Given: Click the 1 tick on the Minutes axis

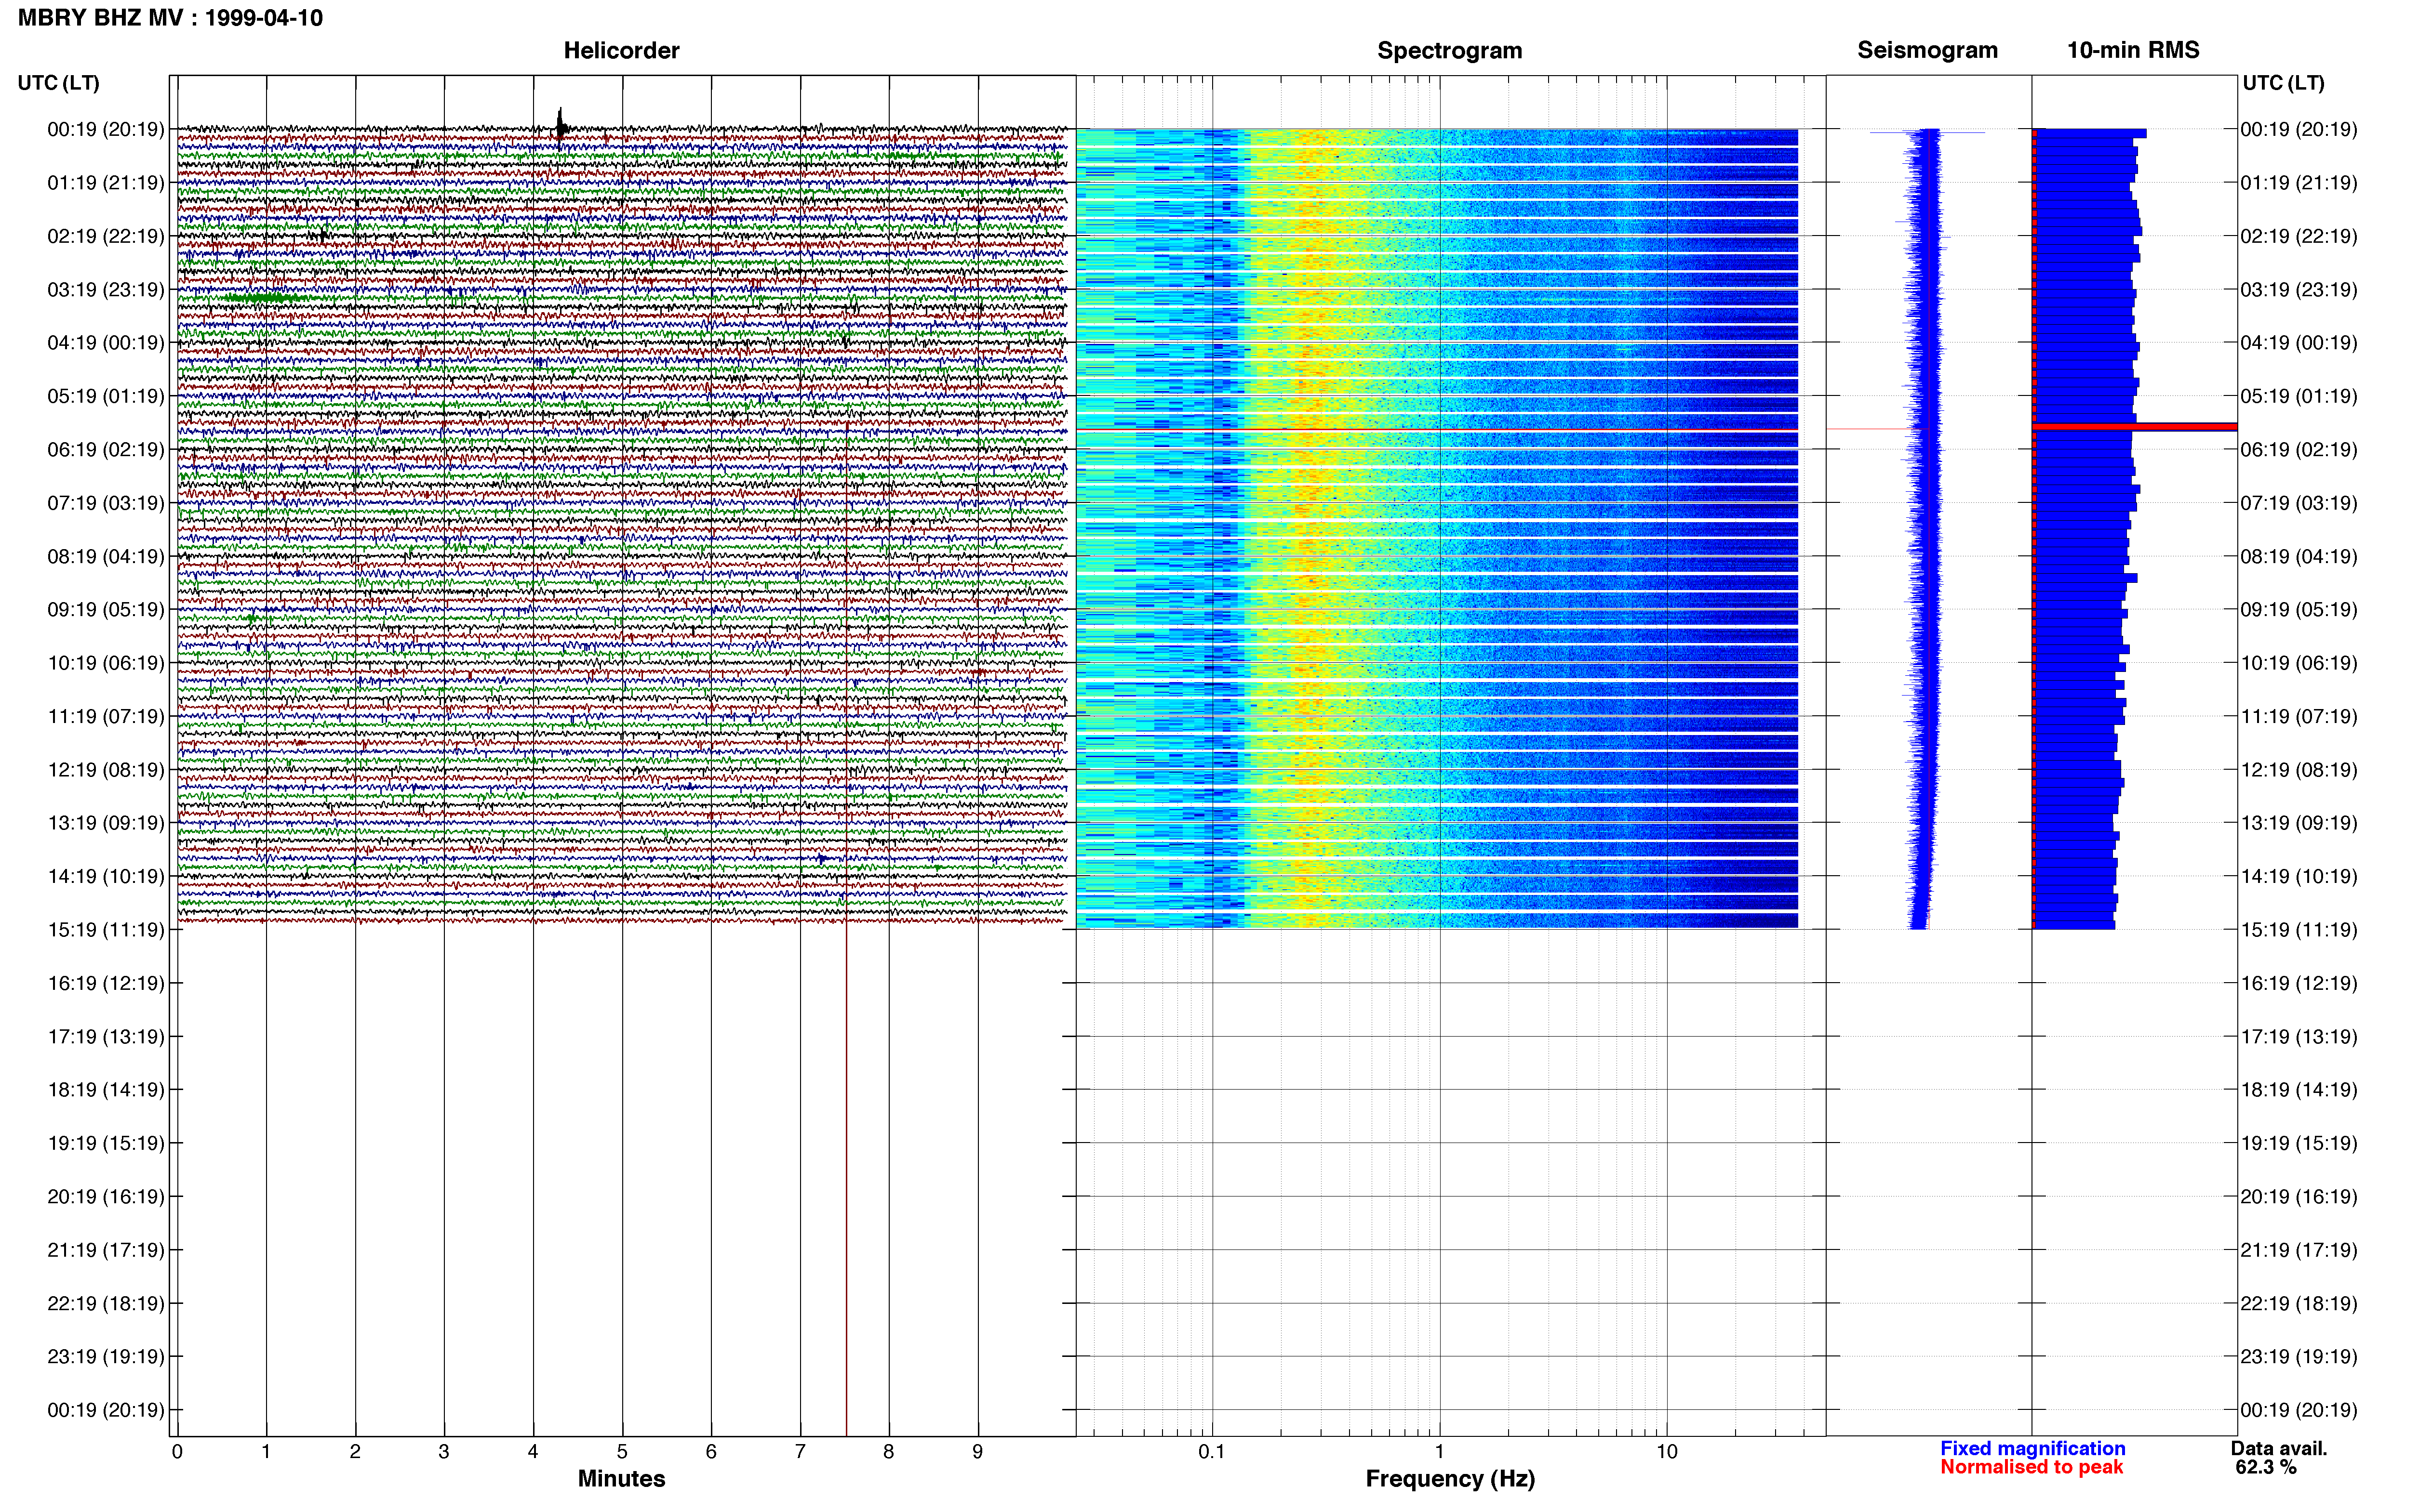Looking at the screenshot, I should pos(266,1452).
